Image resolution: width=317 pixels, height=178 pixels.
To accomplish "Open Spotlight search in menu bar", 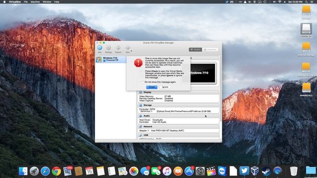I will pyautogui.click(x=307, y=2).
